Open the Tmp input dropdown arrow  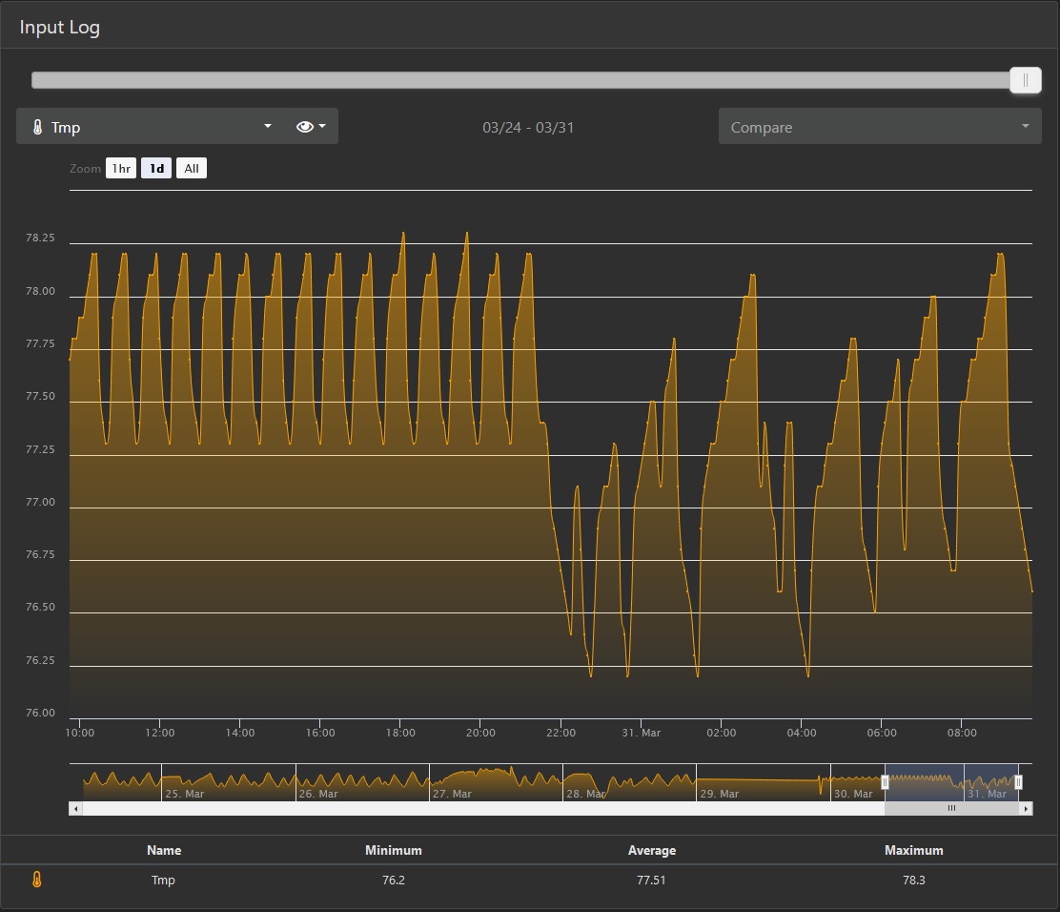(268, 126)
